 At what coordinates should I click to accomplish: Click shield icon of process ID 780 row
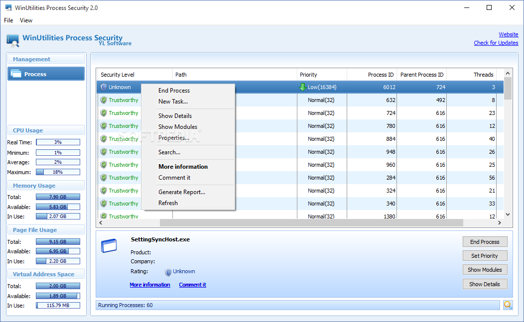(104, 126)
